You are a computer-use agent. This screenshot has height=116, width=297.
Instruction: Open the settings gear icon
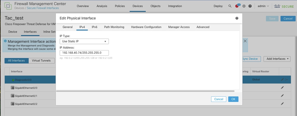[244, 6]
